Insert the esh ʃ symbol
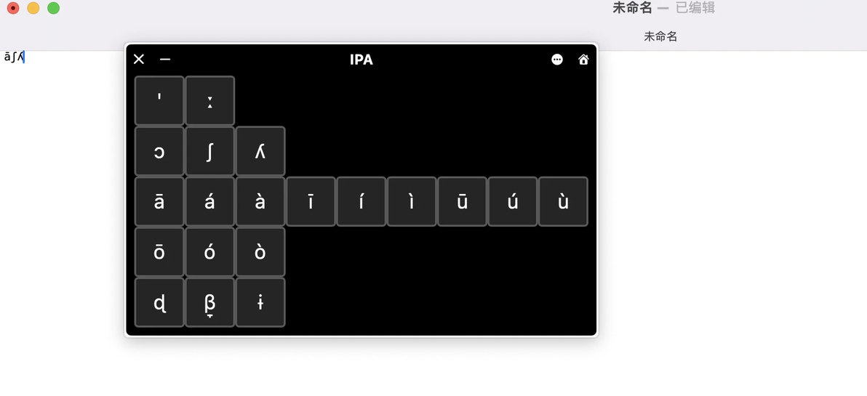Viewport: 867px width, 396px height. click(210, 151)
